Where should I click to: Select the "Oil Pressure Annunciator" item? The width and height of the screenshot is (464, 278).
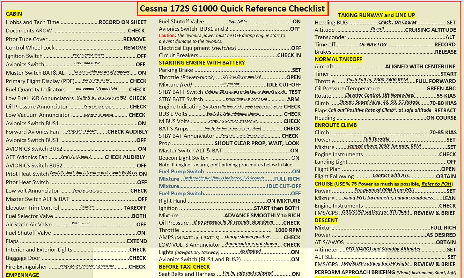76,107
